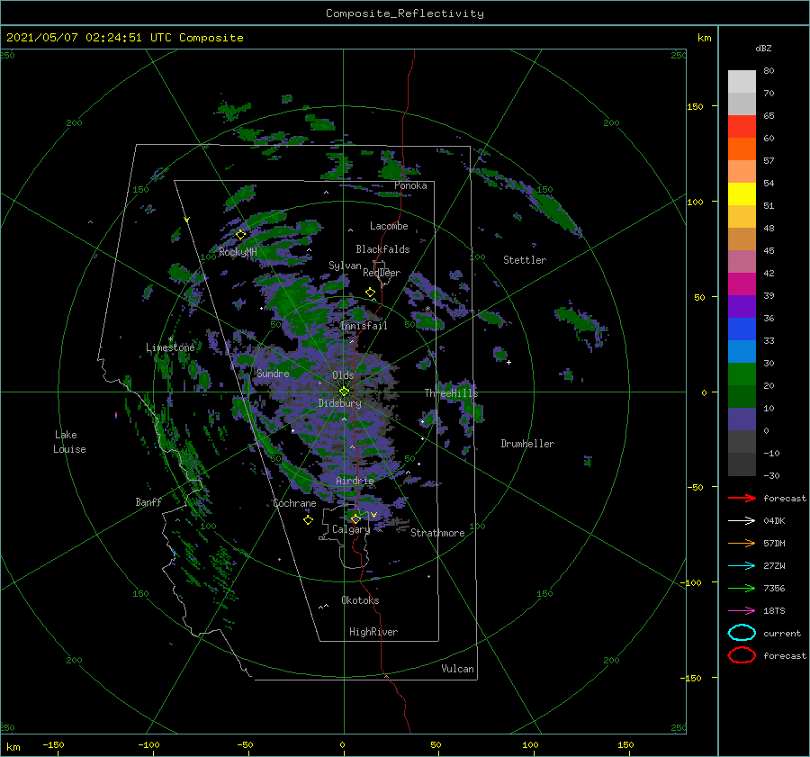Click the Blackfalds city label
The image size is (810, 757).
click(382, 249)
